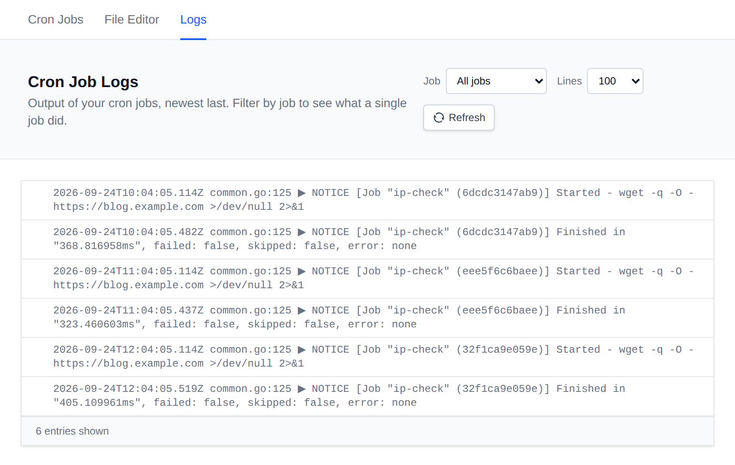Image resolution: width=735 pixels, height=465 pixels.
Task: Select the log entry with 323.460603ms duration
Action: pos(367,318)
